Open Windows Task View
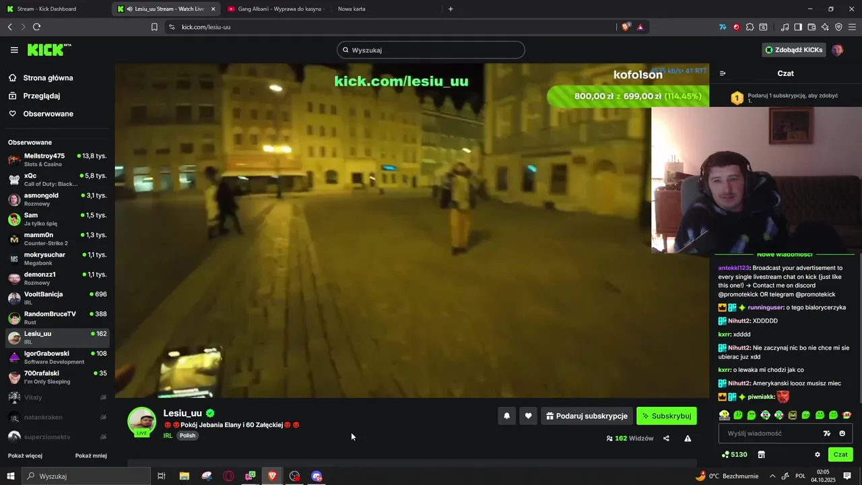The height and width of the screenshot is (485, 862). [x=162, y=476]
